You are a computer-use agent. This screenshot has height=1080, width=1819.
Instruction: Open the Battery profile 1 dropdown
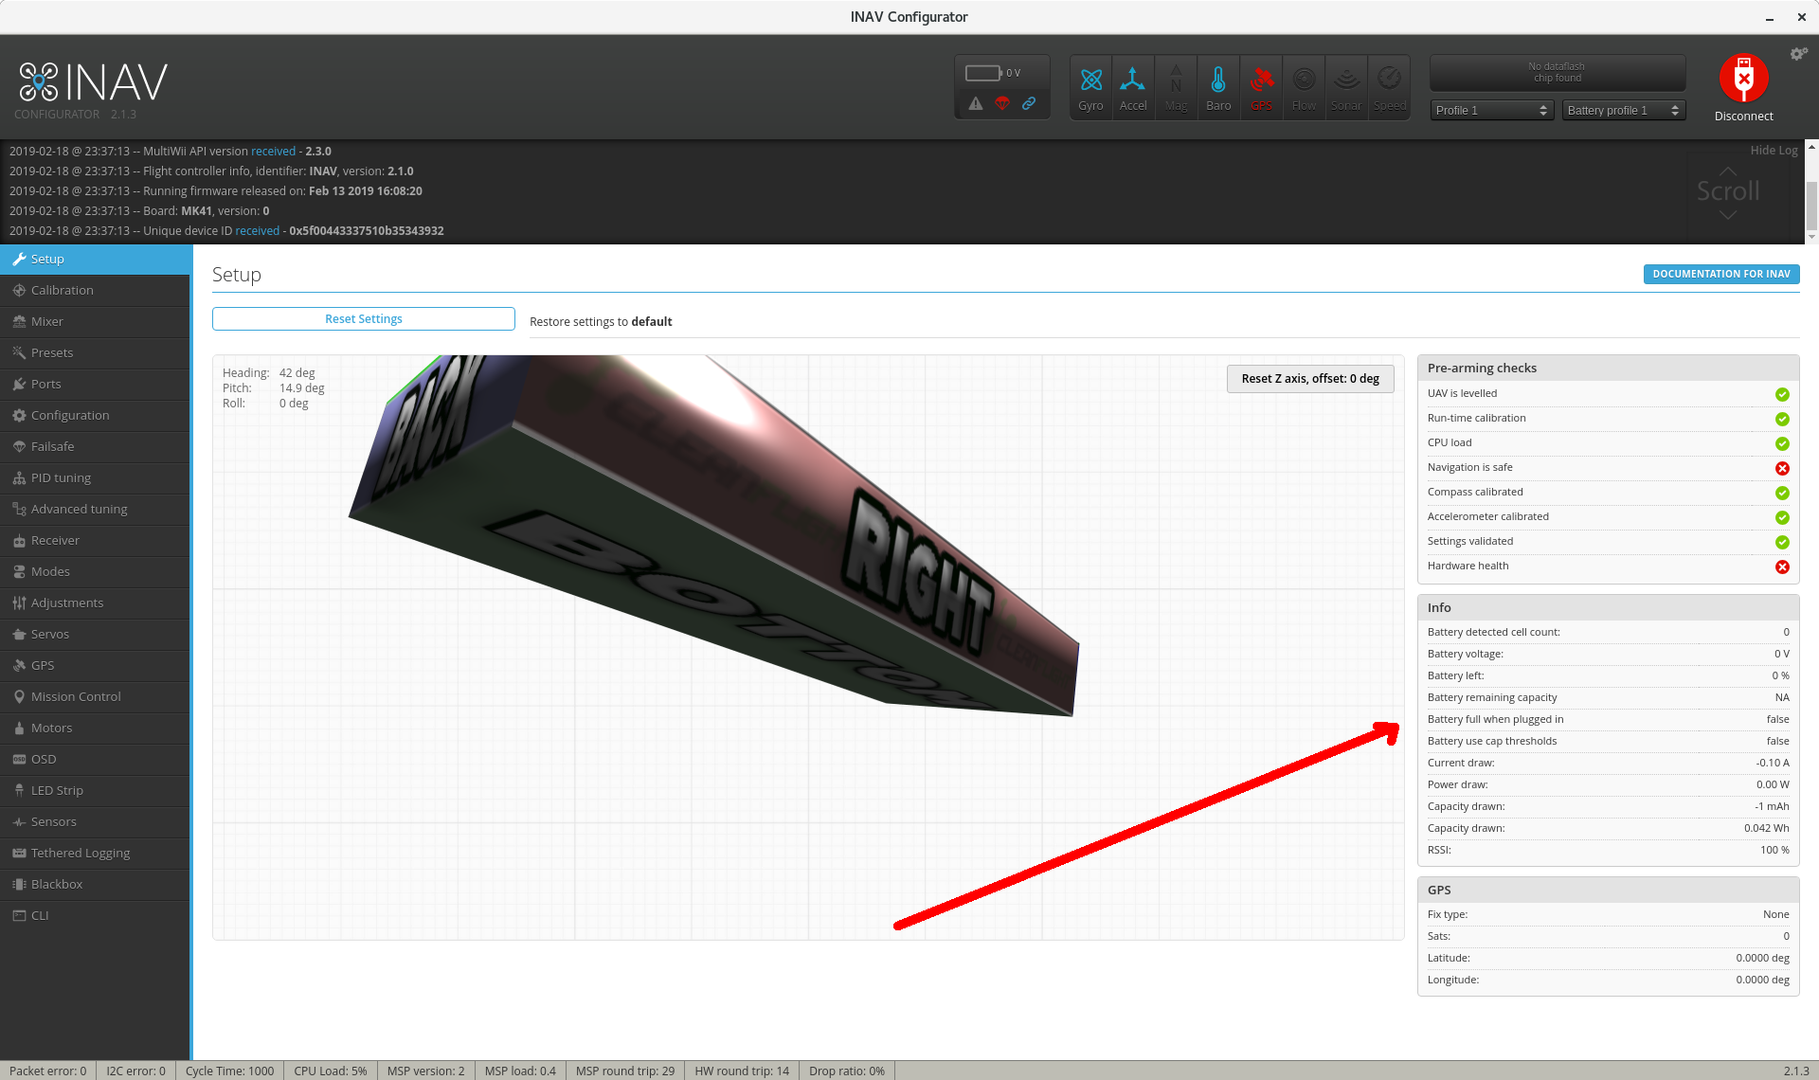[1622, 110]
